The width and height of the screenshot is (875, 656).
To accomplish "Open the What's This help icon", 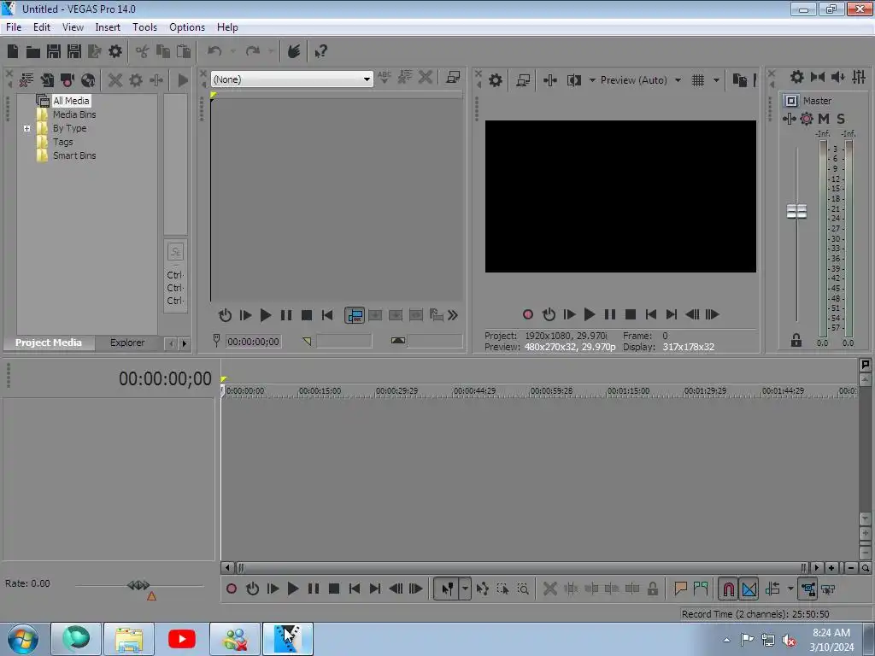I will (321, 52).
